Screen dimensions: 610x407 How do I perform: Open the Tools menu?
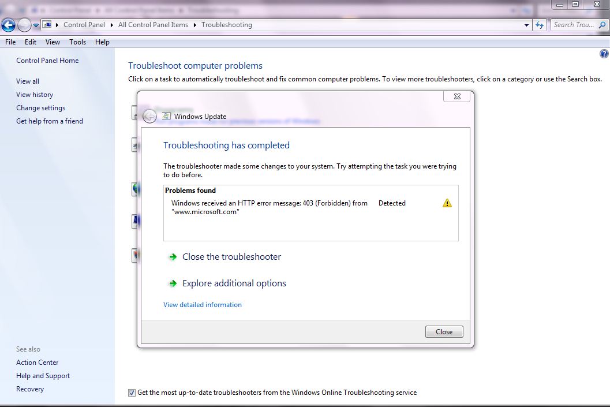[77, 42]
